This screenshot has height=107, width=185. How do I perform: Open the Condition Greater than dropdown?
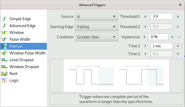point(97,37)
